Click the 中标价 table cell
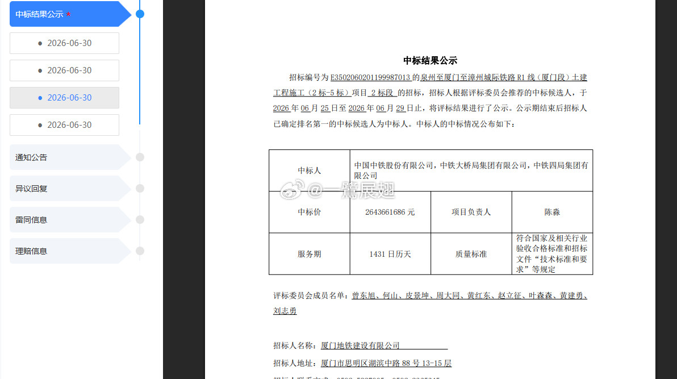677x379 pixels. click(309, 212)
